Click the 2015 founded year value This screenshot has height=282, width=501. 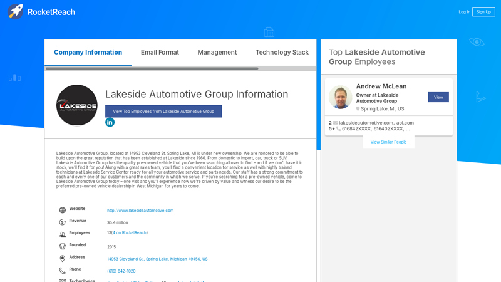(111, 247)
